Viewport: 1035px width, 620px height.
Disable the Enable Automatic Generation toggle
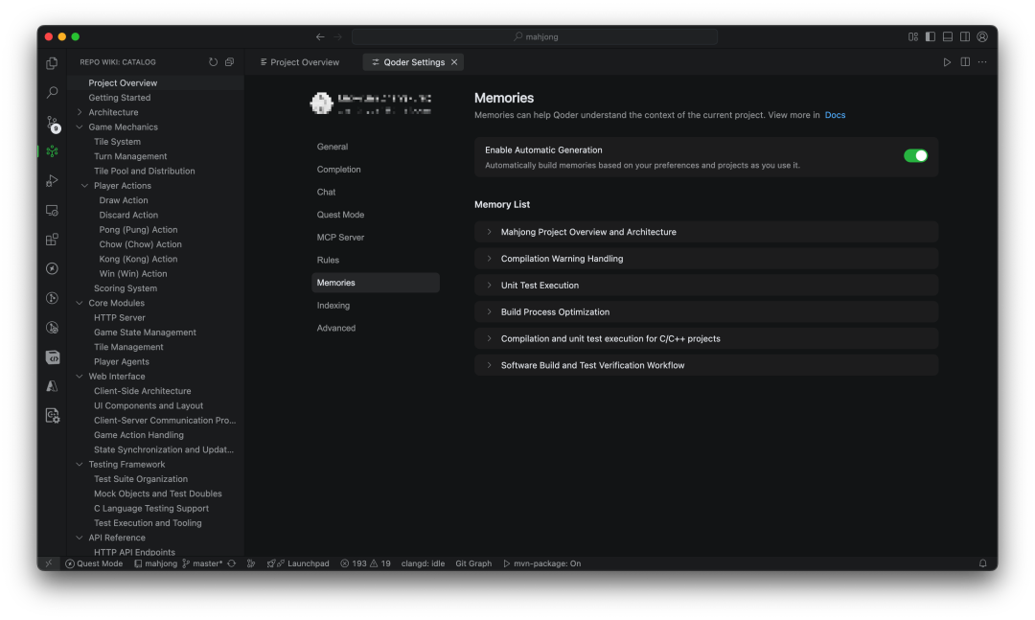pos(915,155)
